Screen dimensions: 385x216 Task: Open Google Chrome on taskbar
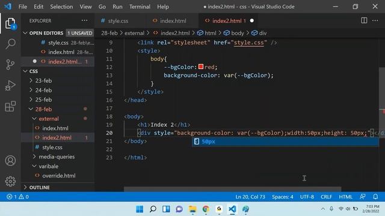pyautogui.click(x=206, y=209)
